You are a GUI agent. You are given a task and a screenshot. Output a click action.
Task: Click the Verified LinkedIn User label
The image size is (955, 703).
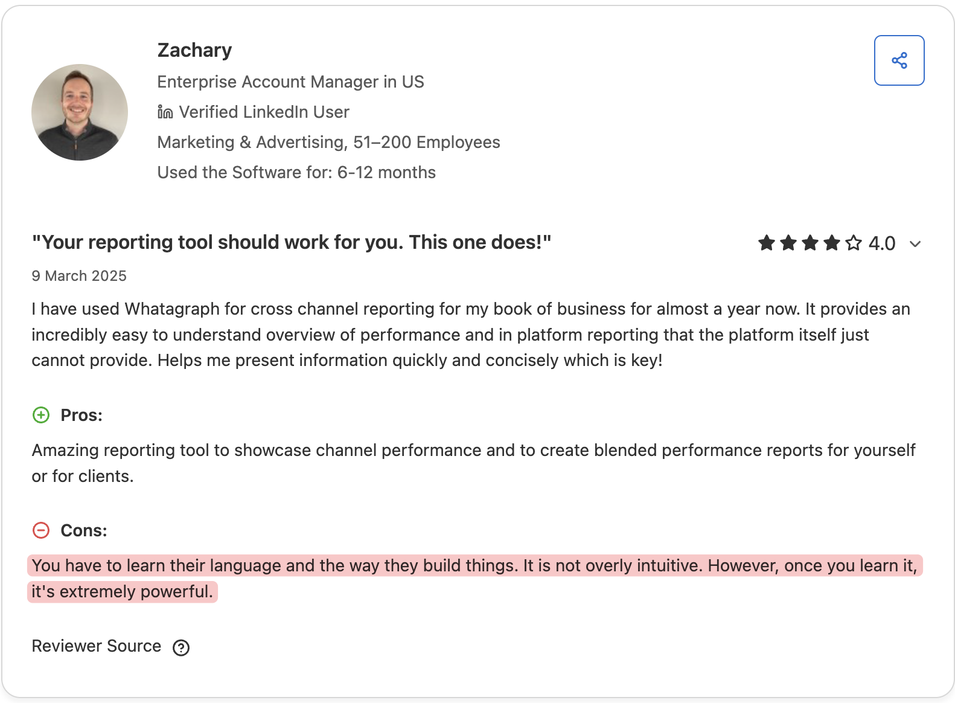click(264, 112)
